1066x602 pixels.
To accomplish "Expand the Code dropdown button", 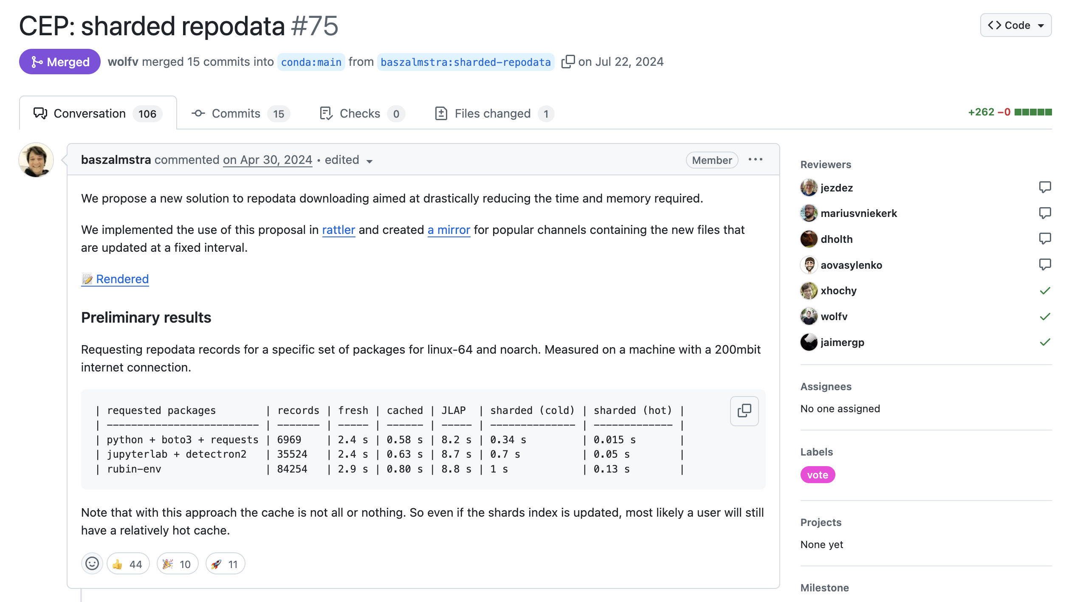I will pyautogui.click(x=1015, y=25).
